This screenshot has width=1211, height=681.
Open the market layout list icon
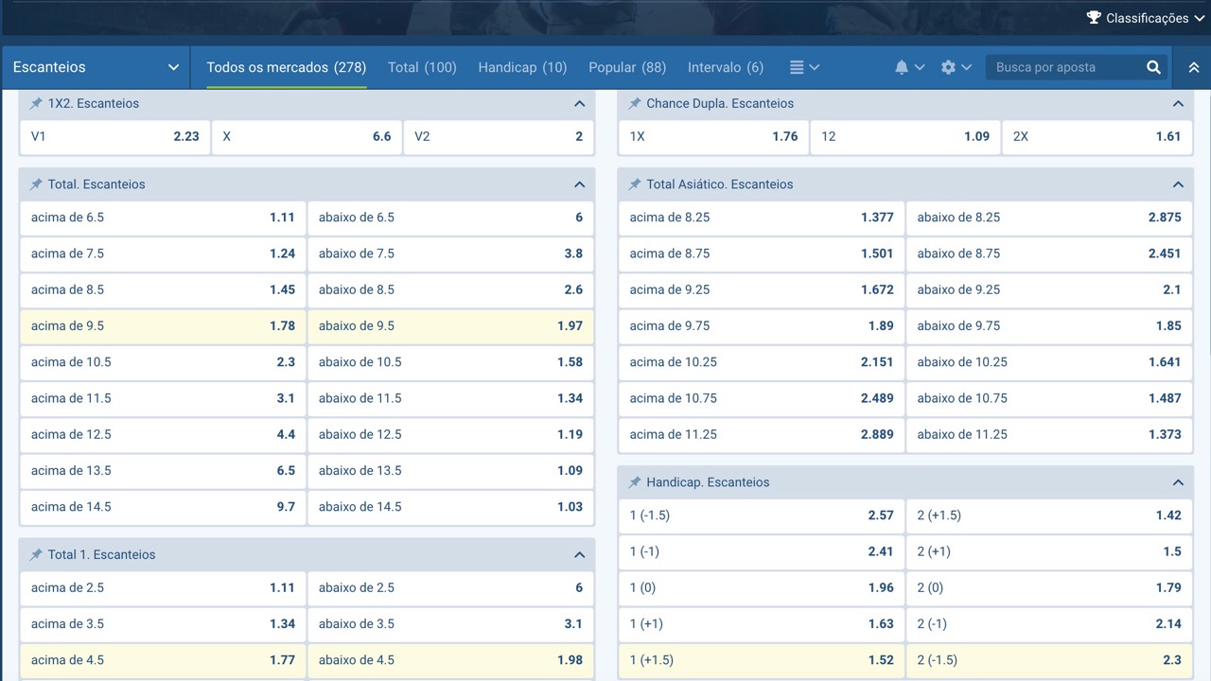coord(797,67)
